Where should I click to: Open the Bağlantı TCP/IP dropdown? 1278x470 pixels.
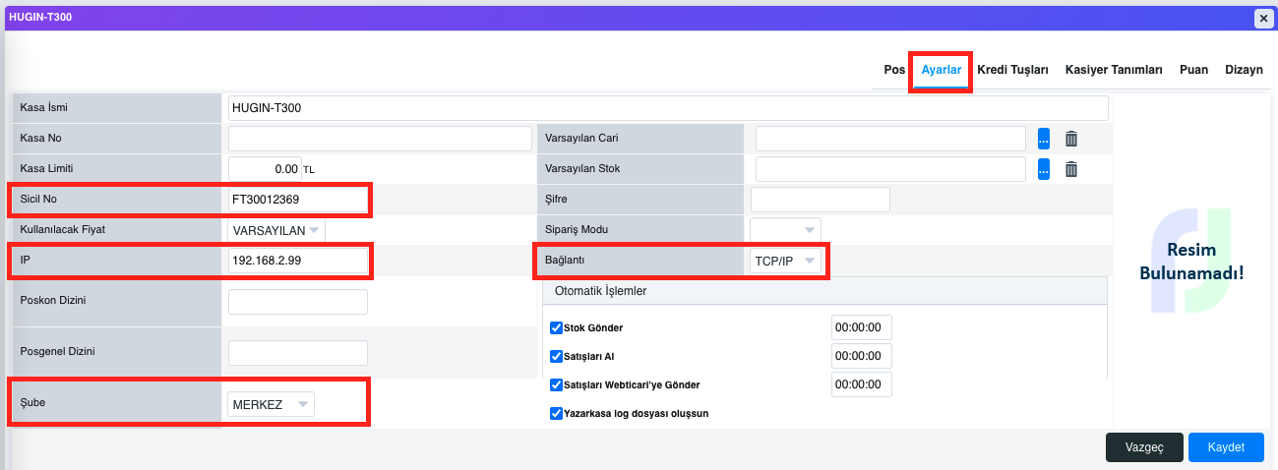(x=785, y=261)
